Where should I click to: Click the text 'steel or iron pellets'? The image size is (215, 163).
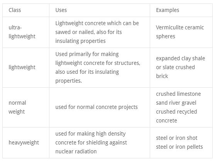click(x=179, y=147)
